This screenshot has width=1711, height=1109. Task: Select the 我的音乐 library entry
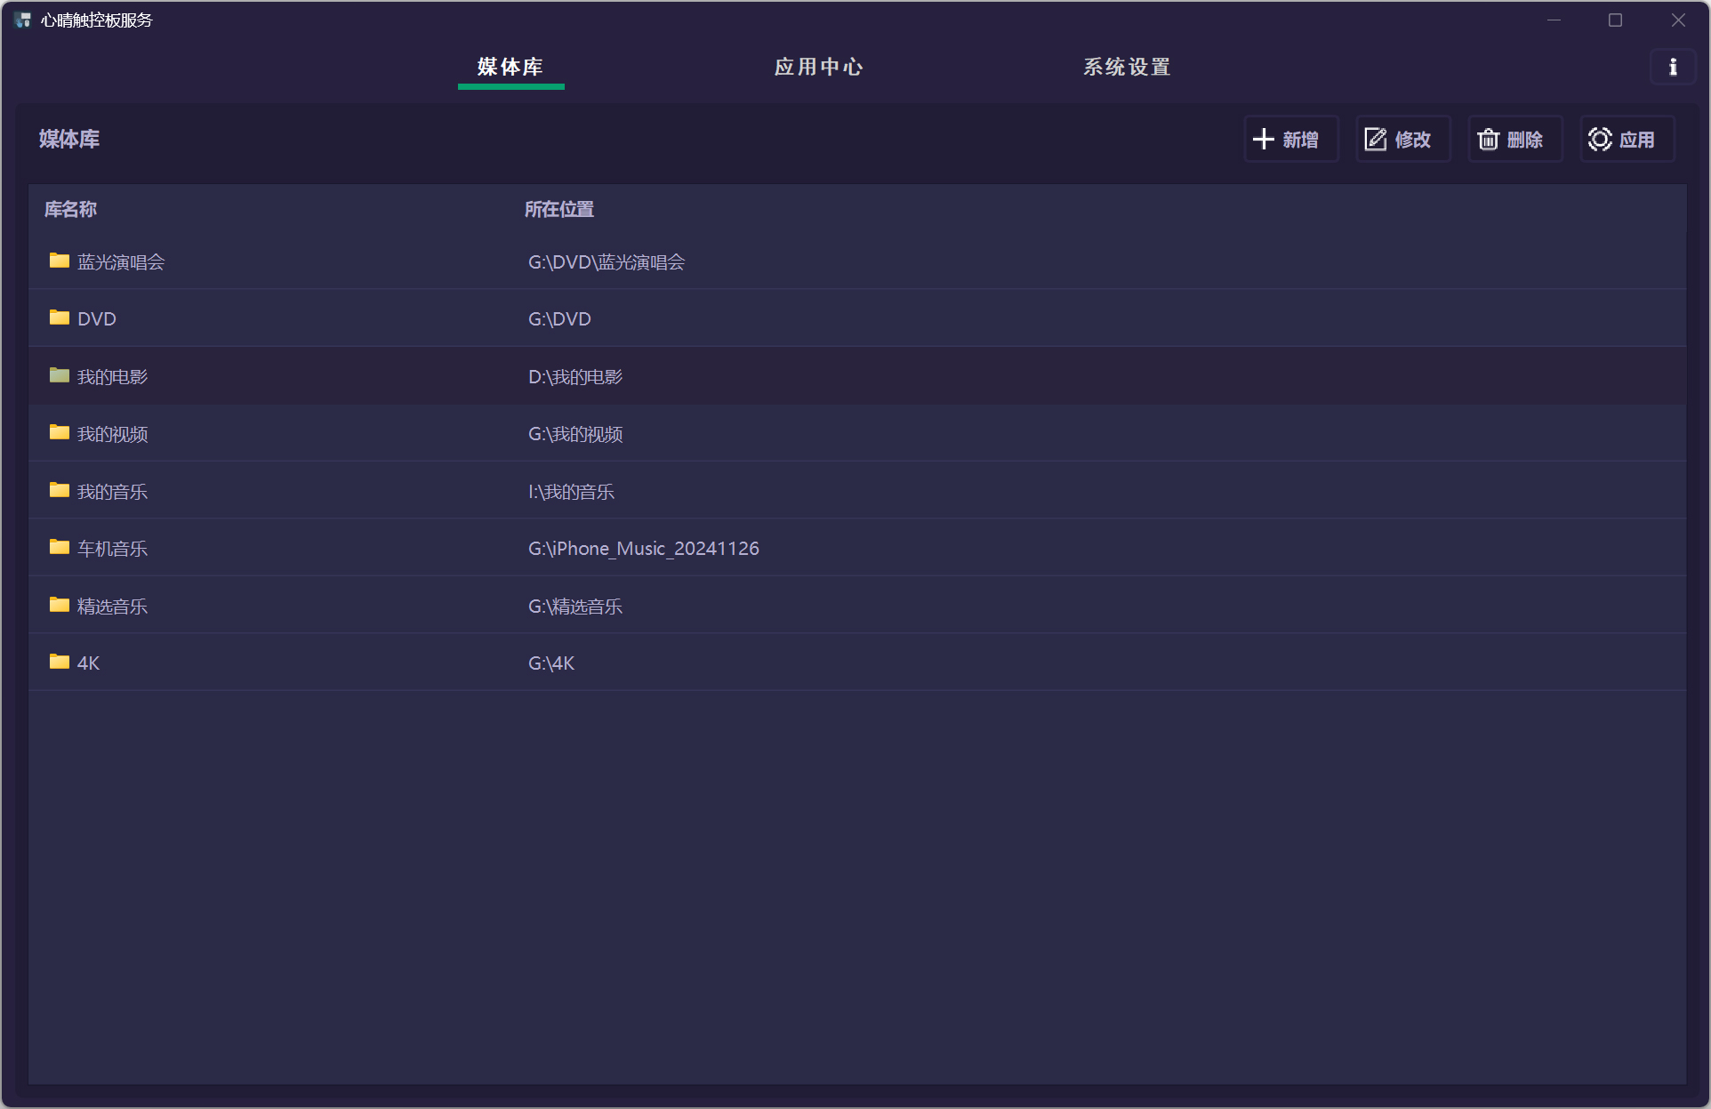point(112,492)
